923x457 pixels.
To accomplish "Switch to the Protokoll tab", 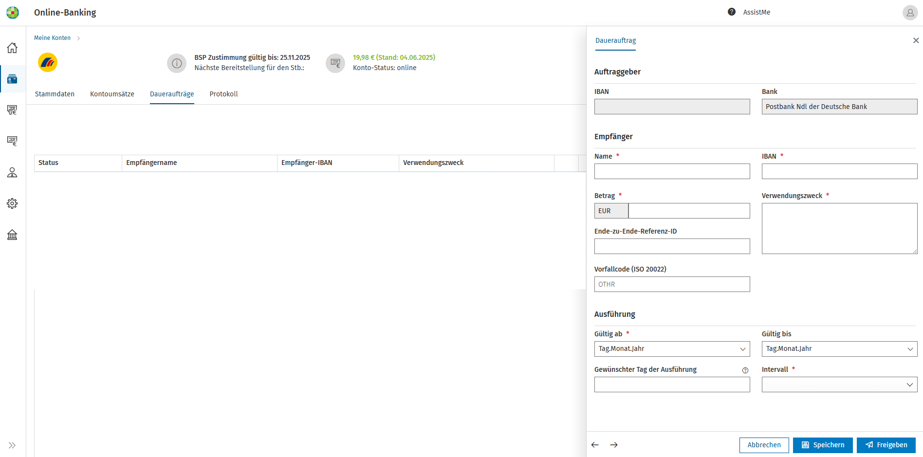I will click(223, 94).
